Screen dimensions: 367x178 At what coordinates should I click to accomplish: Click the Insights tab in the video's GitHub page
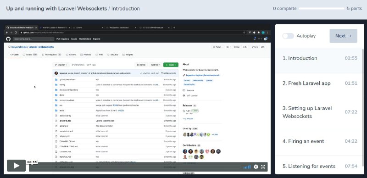[x=128, y=55]
